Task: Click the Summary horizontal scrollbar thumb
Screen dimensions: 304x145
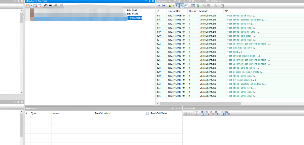Action: [200, 104]
